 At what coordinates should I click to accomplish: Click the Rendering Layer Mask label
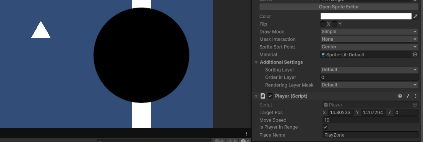289,85
